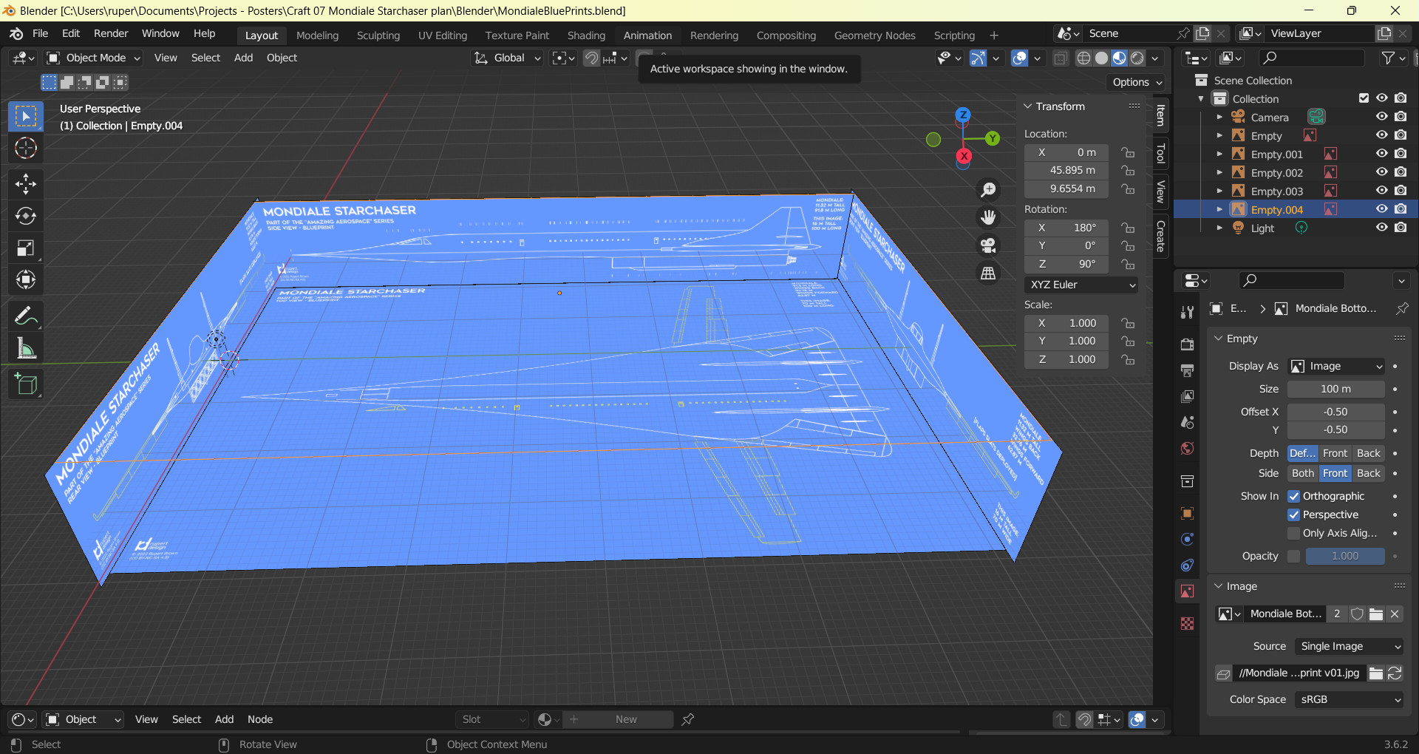Disable Light in renders
Image resolution: width=1419 pixels, height=754 pixels.
pyautogui.click(x=1401, y=228)
